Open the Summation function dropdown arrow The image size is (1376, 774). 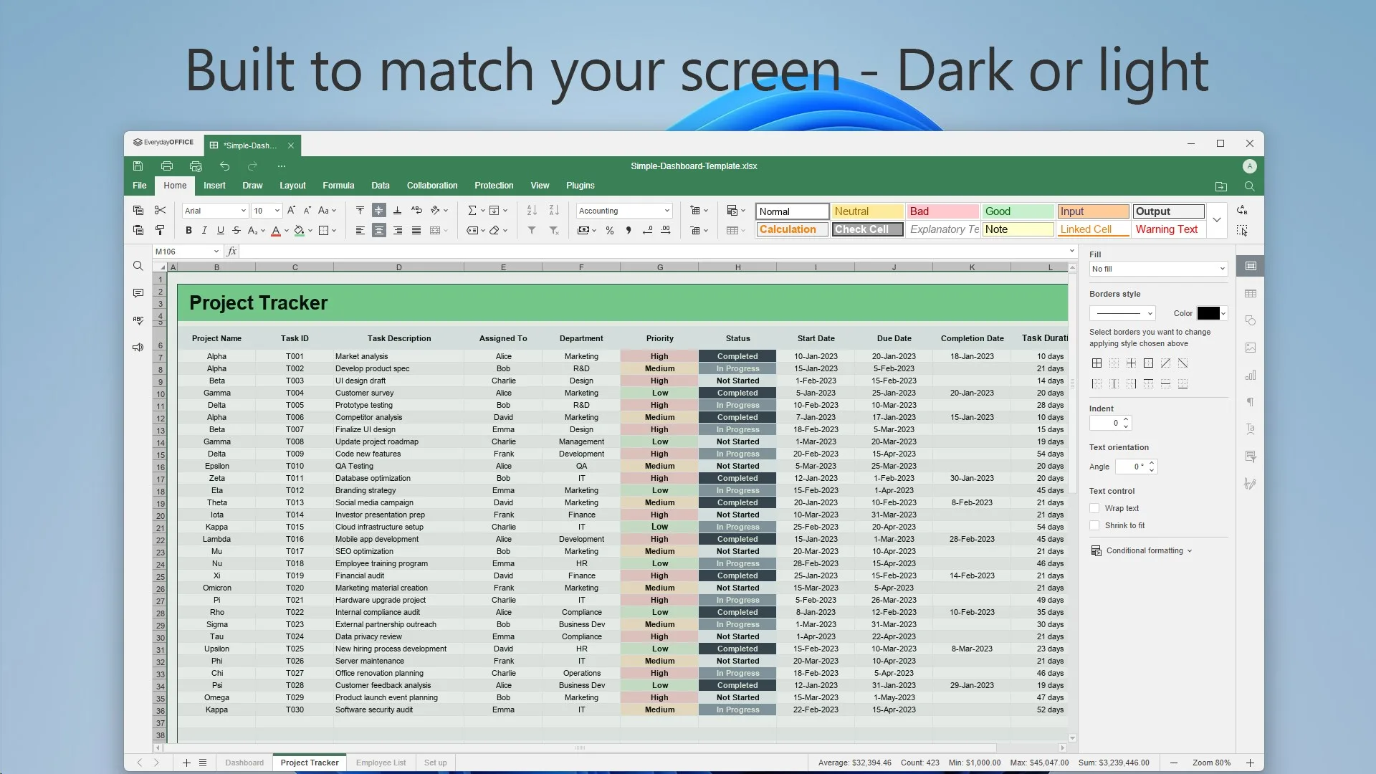482,211
